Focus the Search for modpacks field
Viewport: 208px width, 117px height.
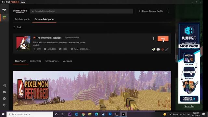tap(81, 11)
